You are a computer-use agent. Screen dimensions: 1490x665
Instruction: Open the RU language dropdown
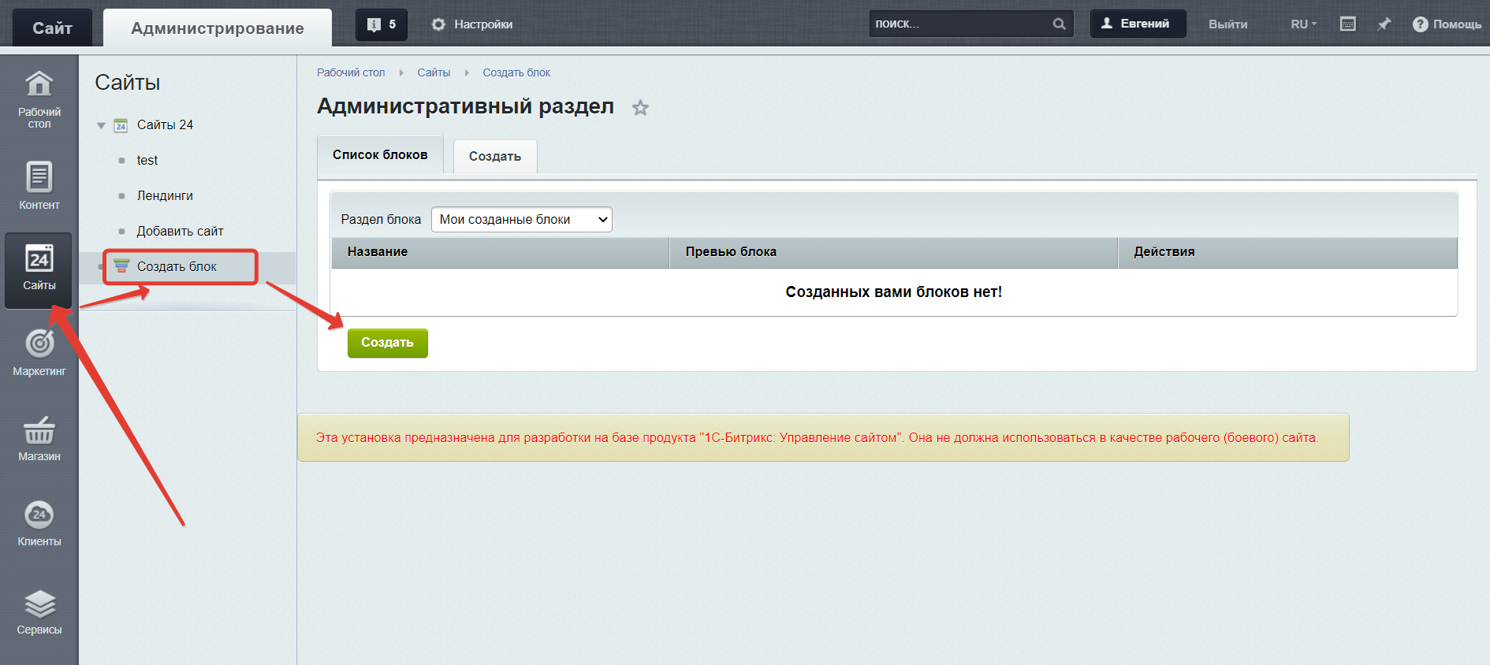coord(1303,24)
